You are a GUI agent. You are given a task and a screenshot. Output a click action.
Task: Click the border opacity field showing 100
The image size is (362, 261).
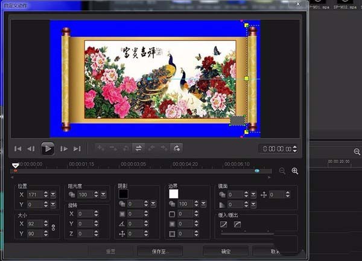point(186,204)
